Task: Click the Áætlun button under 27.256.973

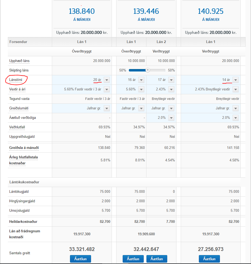Action: 209,259
